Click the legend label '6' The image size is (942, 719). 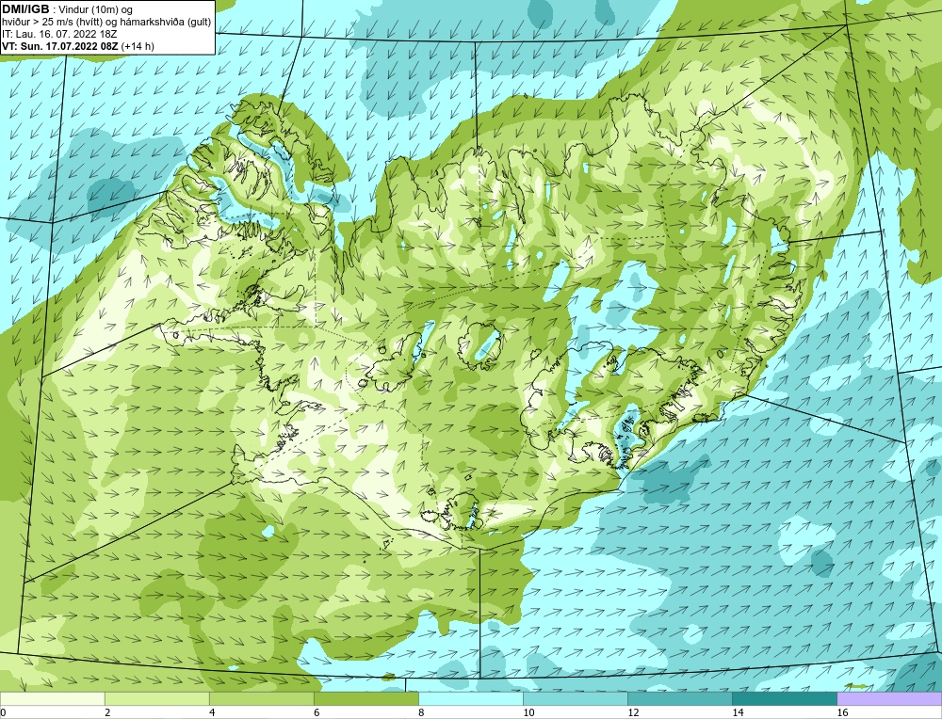click(x=316, y=712)
